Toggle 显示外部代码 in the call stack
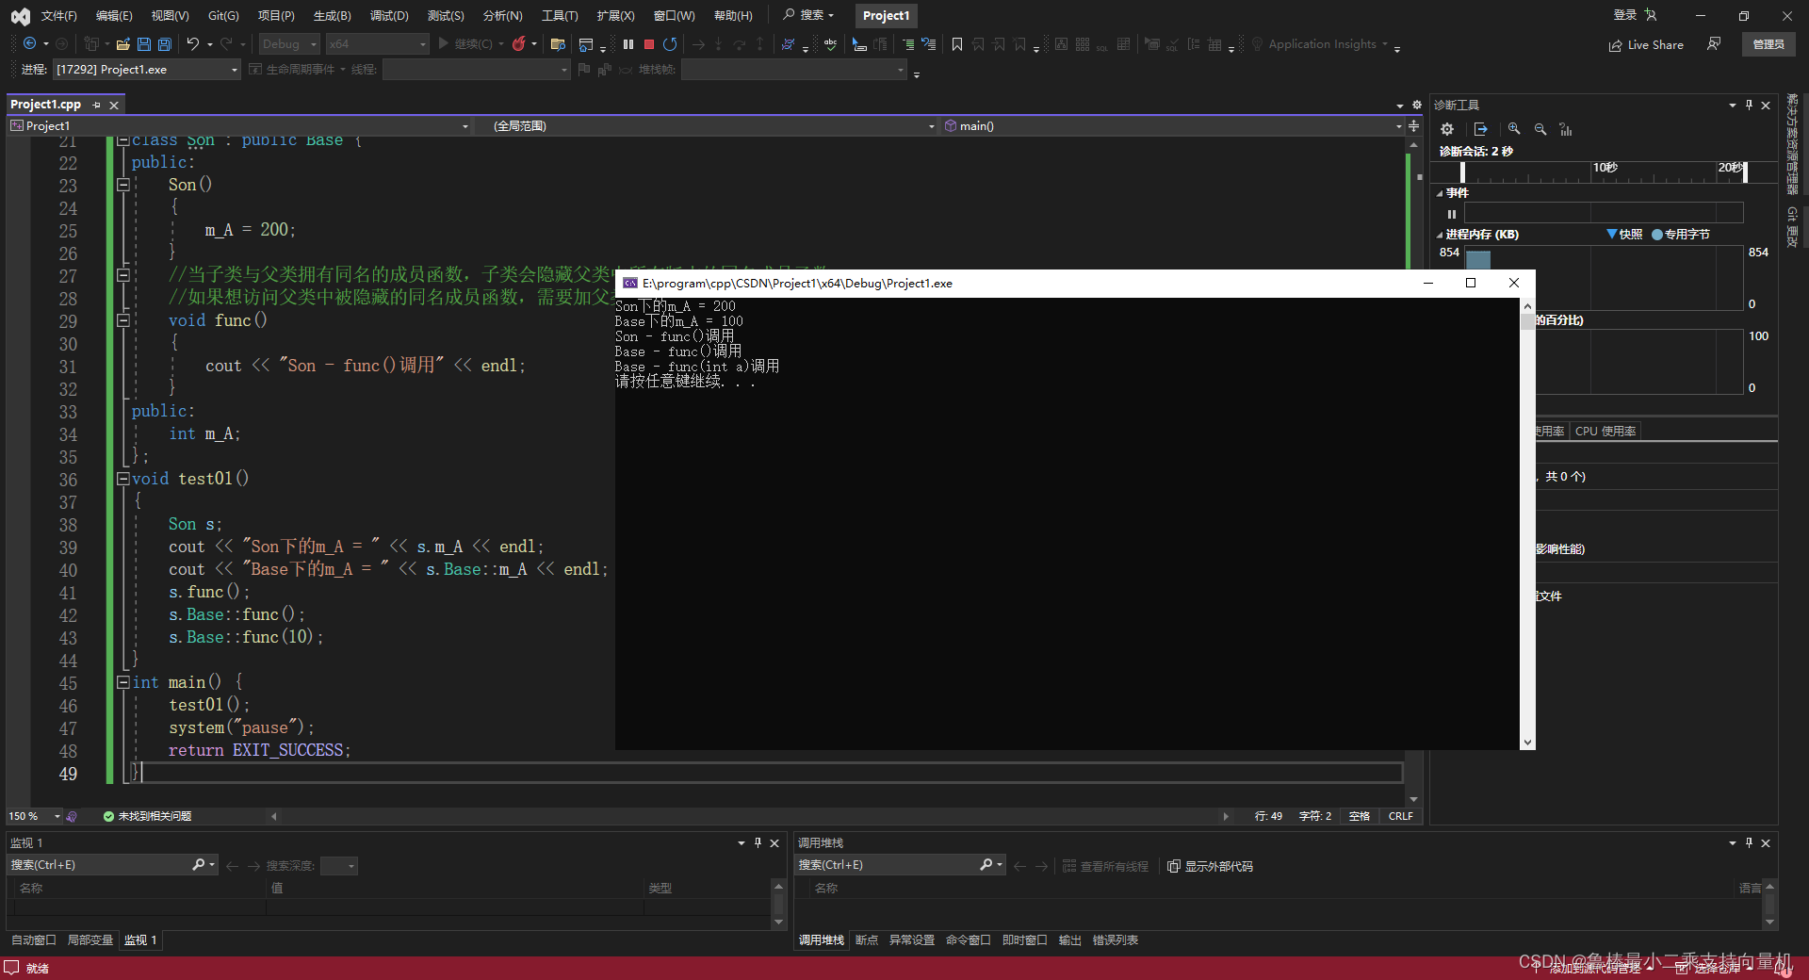1809x980 pixels. click(x=1210, y=866)
